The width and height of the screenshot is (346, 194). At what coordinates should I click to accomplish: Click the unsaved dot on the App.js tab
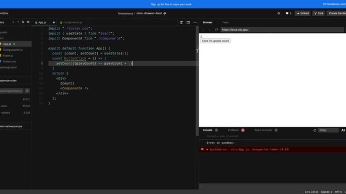pos(54,23)
